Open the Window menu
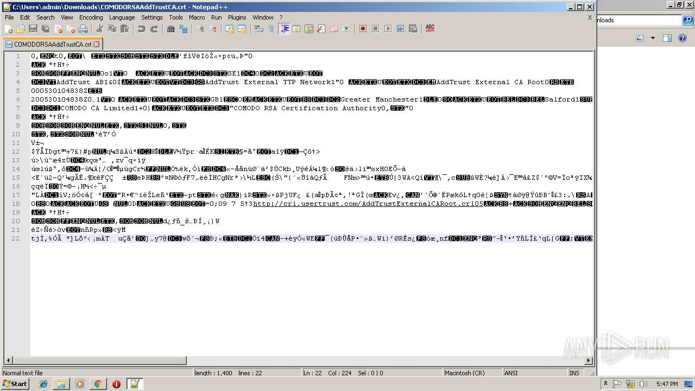The image size is (695, 391). click(263, 17)
